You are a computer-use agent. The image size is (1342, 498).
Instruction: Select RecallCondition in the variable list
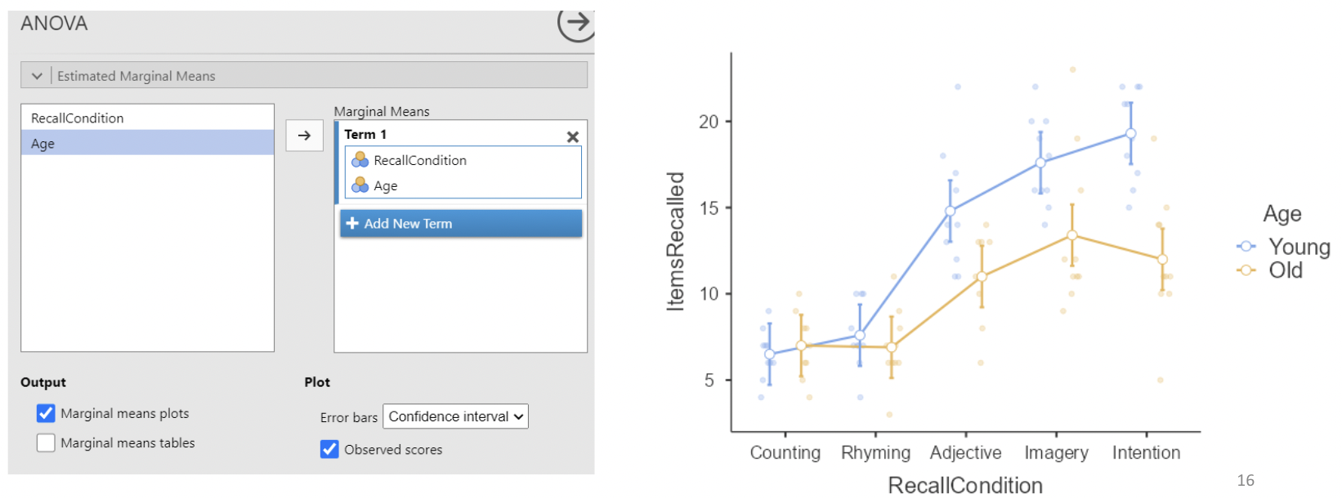(x=78, y=118)
